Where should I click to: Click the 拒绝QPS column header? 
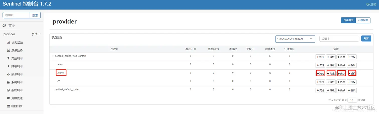pyautogui.click(x=213, y=49)
